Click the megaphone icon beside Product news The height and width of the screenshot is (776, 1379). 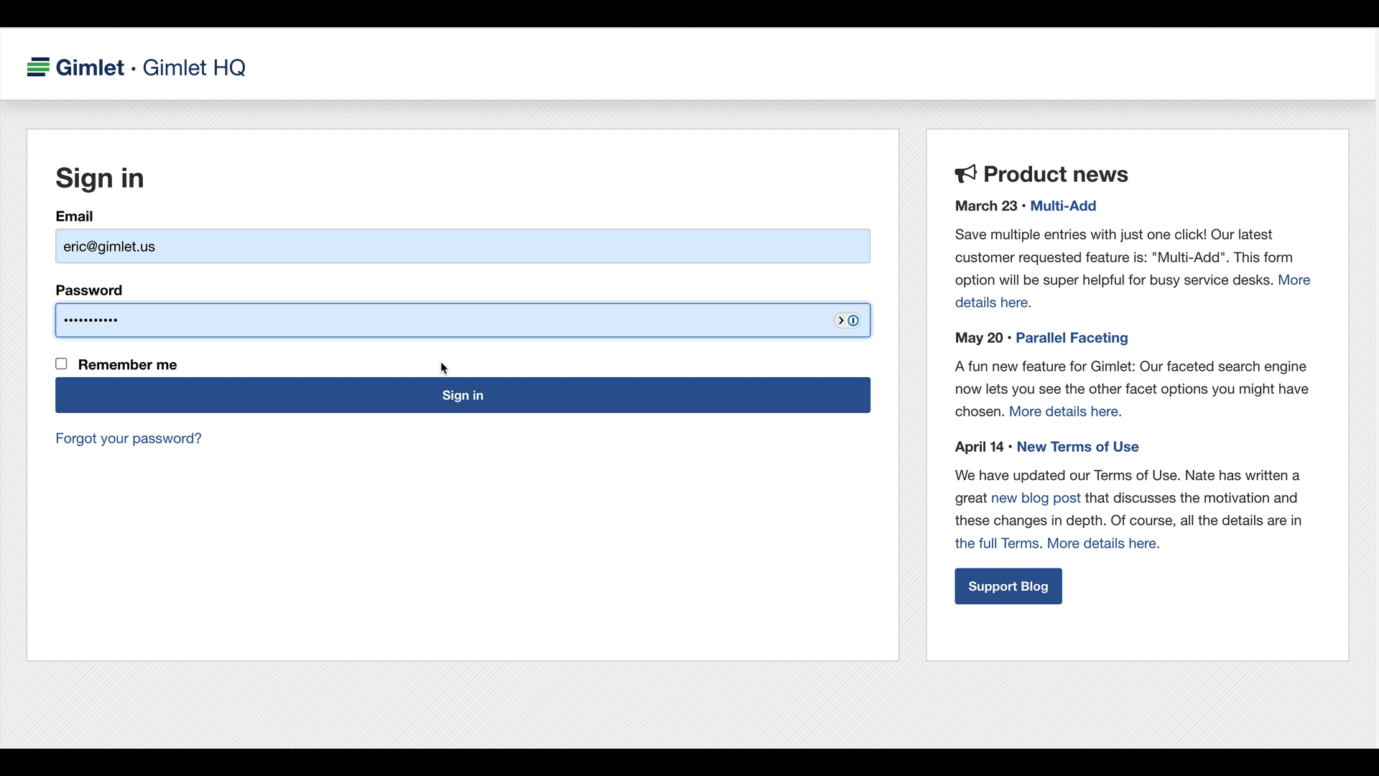(966, 174)
